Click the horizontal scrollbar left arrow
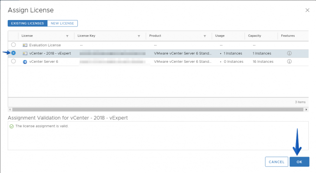Screen dimensions: 316x173 tap(10, 110)
